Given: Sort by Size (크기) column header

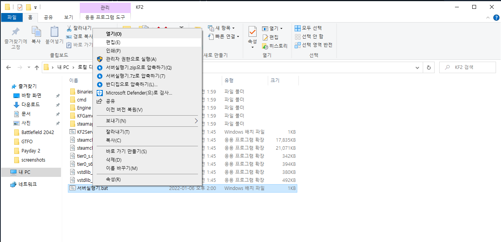Looking at the screenshot, I should [x=283, y=80].
